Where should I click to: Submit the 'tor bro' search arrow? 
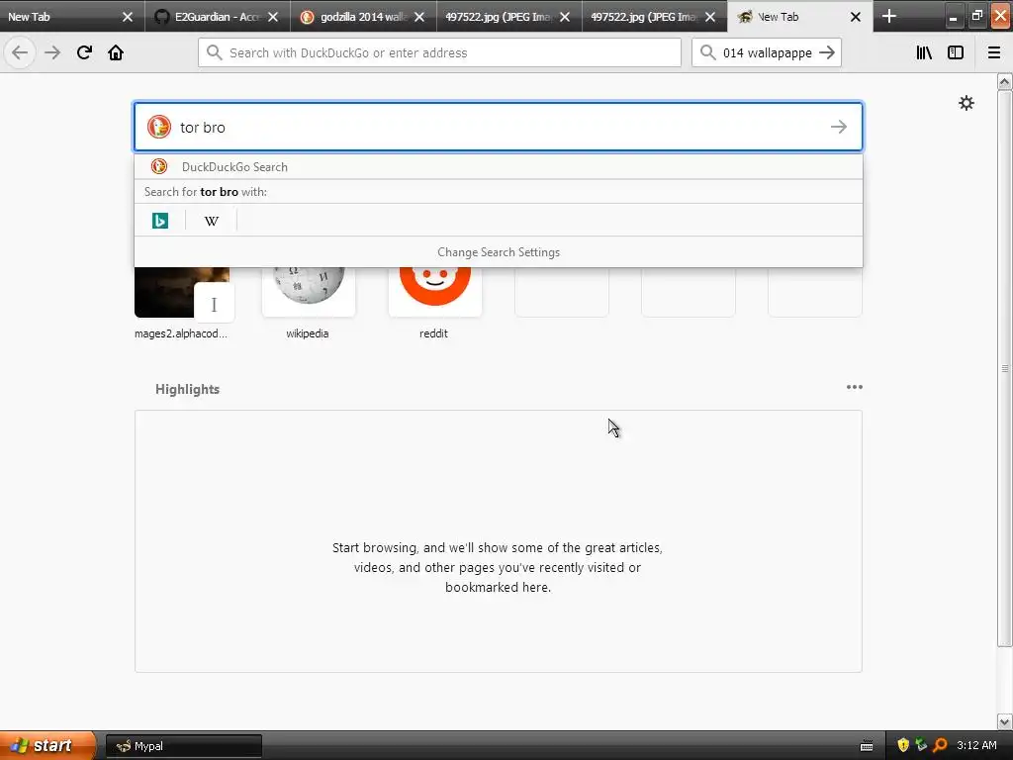(839, 127)
